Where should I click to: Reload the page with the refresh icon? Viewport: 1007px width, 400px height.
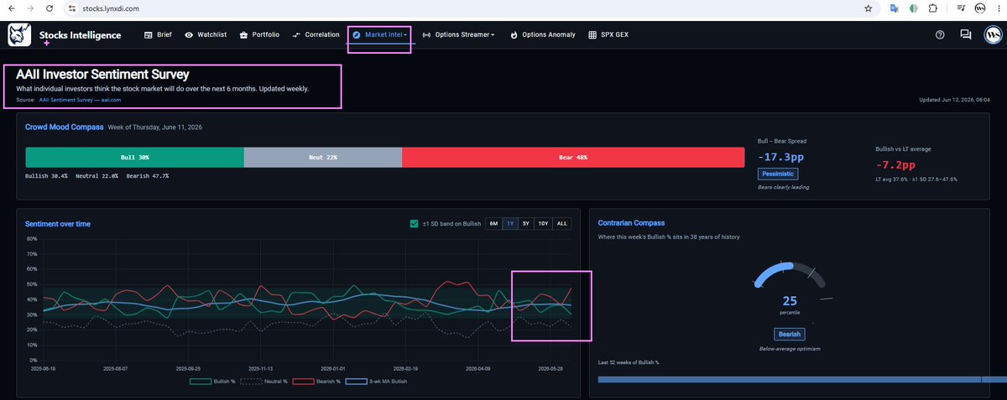(x=51, y=8)
